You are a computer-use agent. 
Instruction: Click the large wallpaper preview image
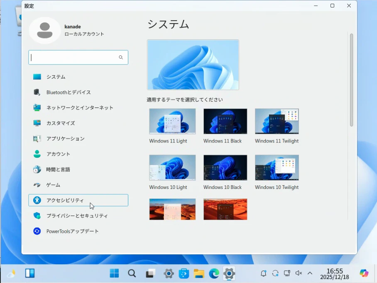193,65
